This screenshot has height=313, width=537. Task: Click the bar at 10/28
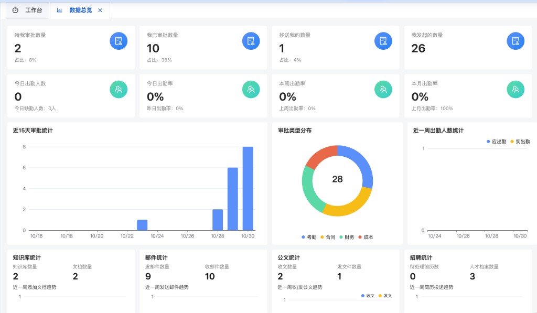(218, 220)
